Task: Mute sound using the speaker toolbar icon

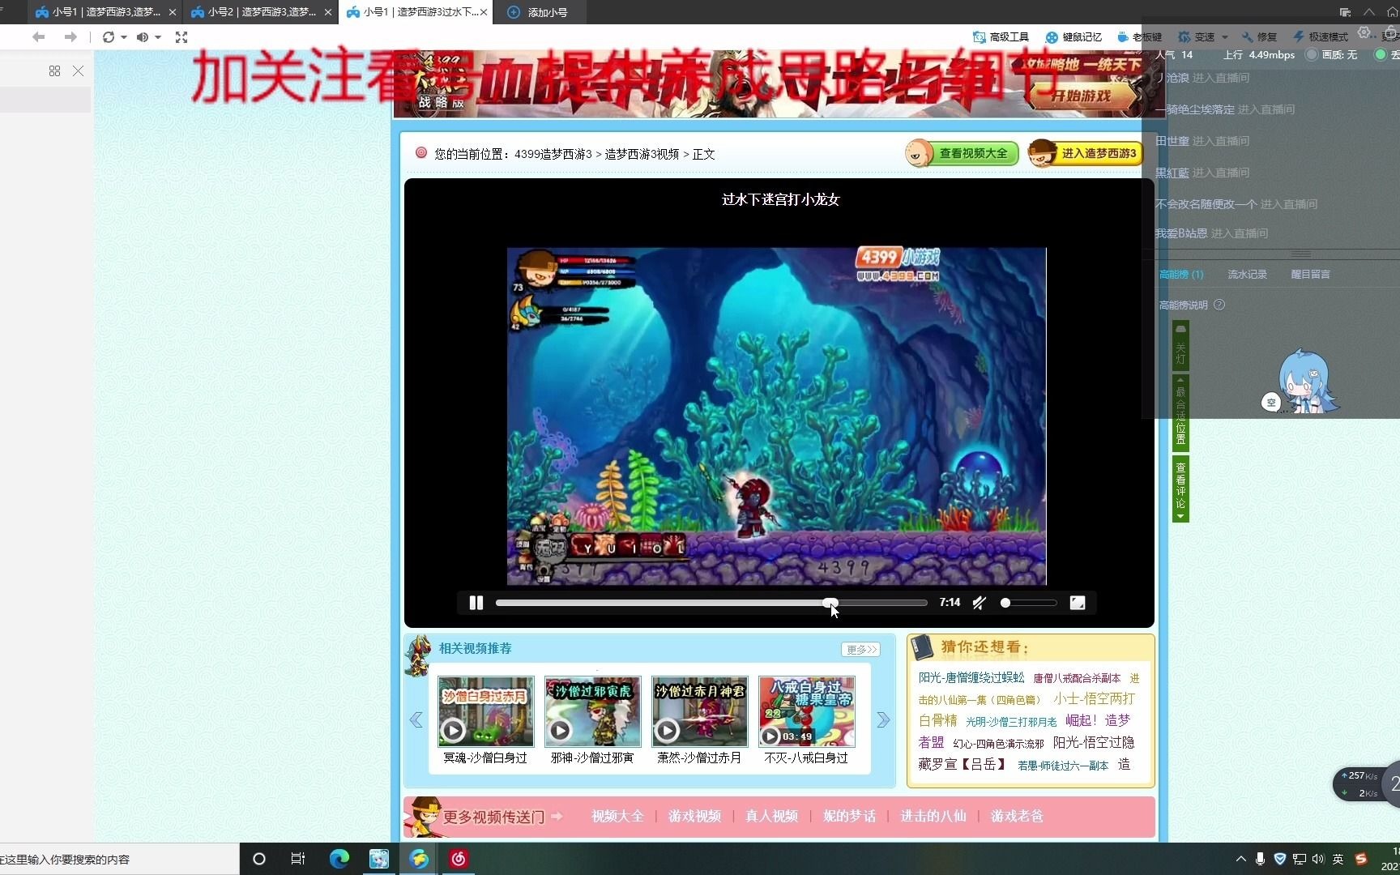Action: [x=143, y=37]
